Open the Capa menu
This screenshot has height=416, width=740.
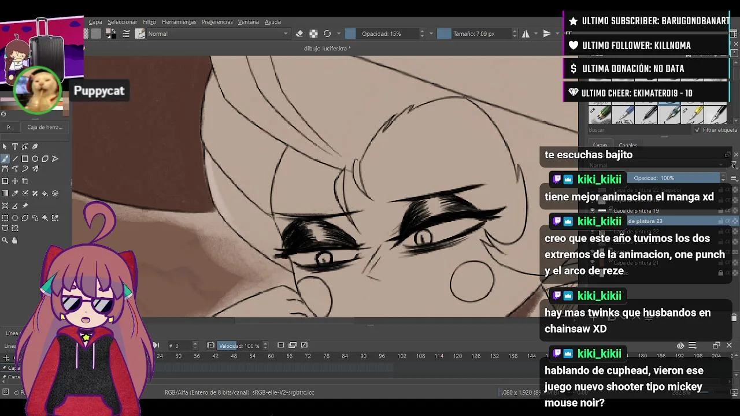(95, 22)
